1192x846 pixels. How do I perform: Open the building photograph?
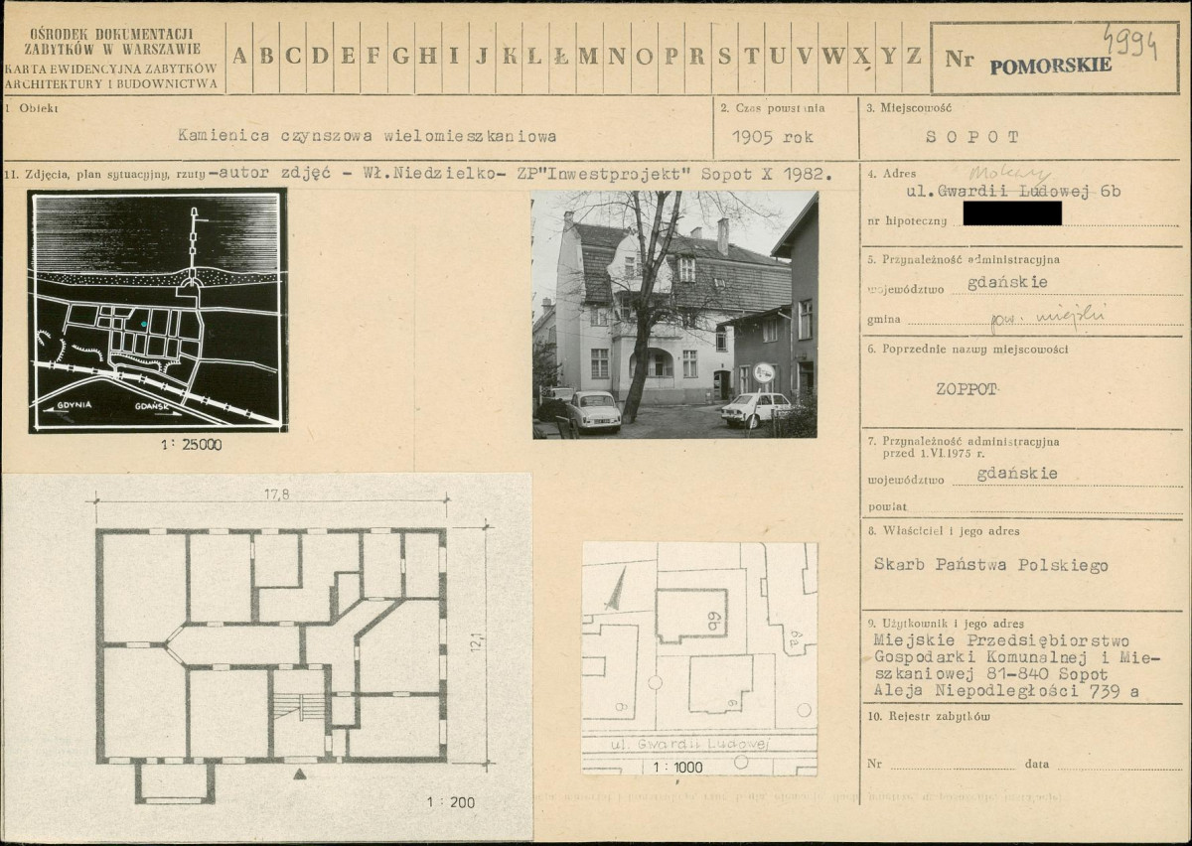[674, 315]
